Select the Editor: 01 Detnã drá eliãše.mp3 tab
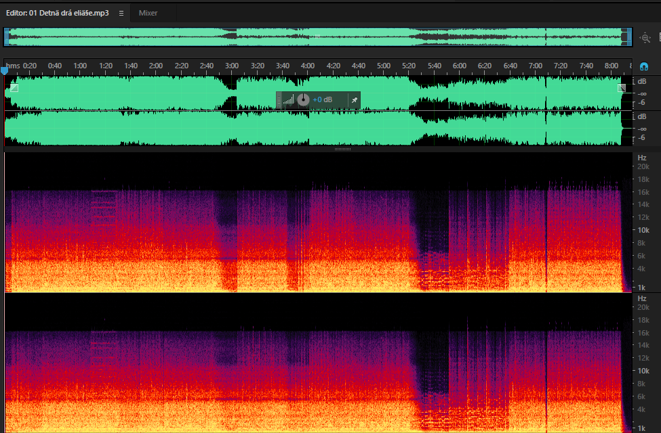Screen dimensions: 661x433 click(x=58, y=13)
